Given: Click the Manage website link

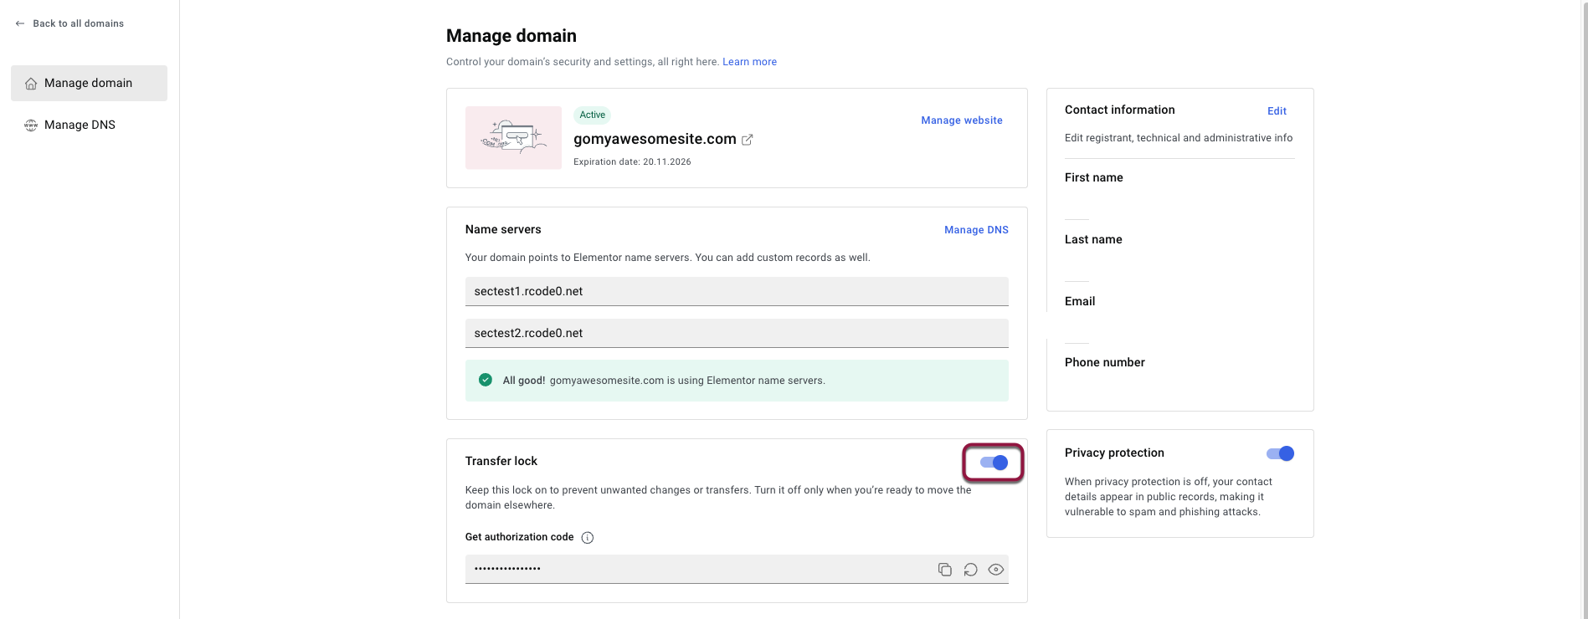Looking at the screenshot, I should point(961,120).
